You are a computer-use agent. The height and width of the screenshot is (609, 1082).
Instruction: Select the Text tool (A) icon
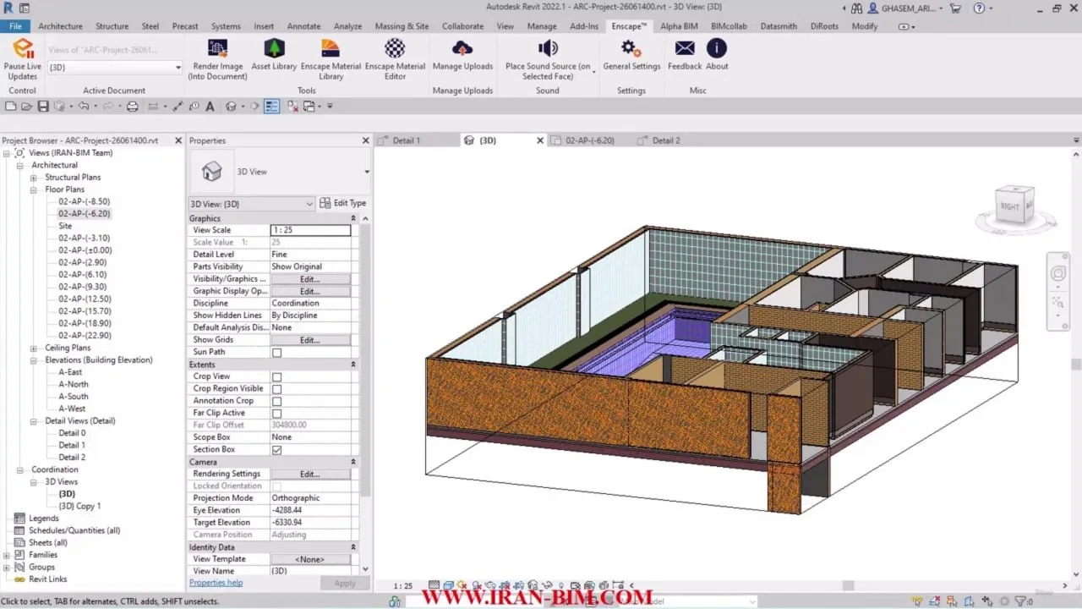[x=209, y=107]
